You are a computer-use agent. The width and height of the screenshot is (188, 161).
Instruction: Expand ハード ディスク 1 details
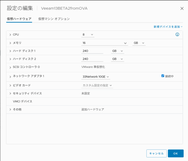(x=10, y=51)
